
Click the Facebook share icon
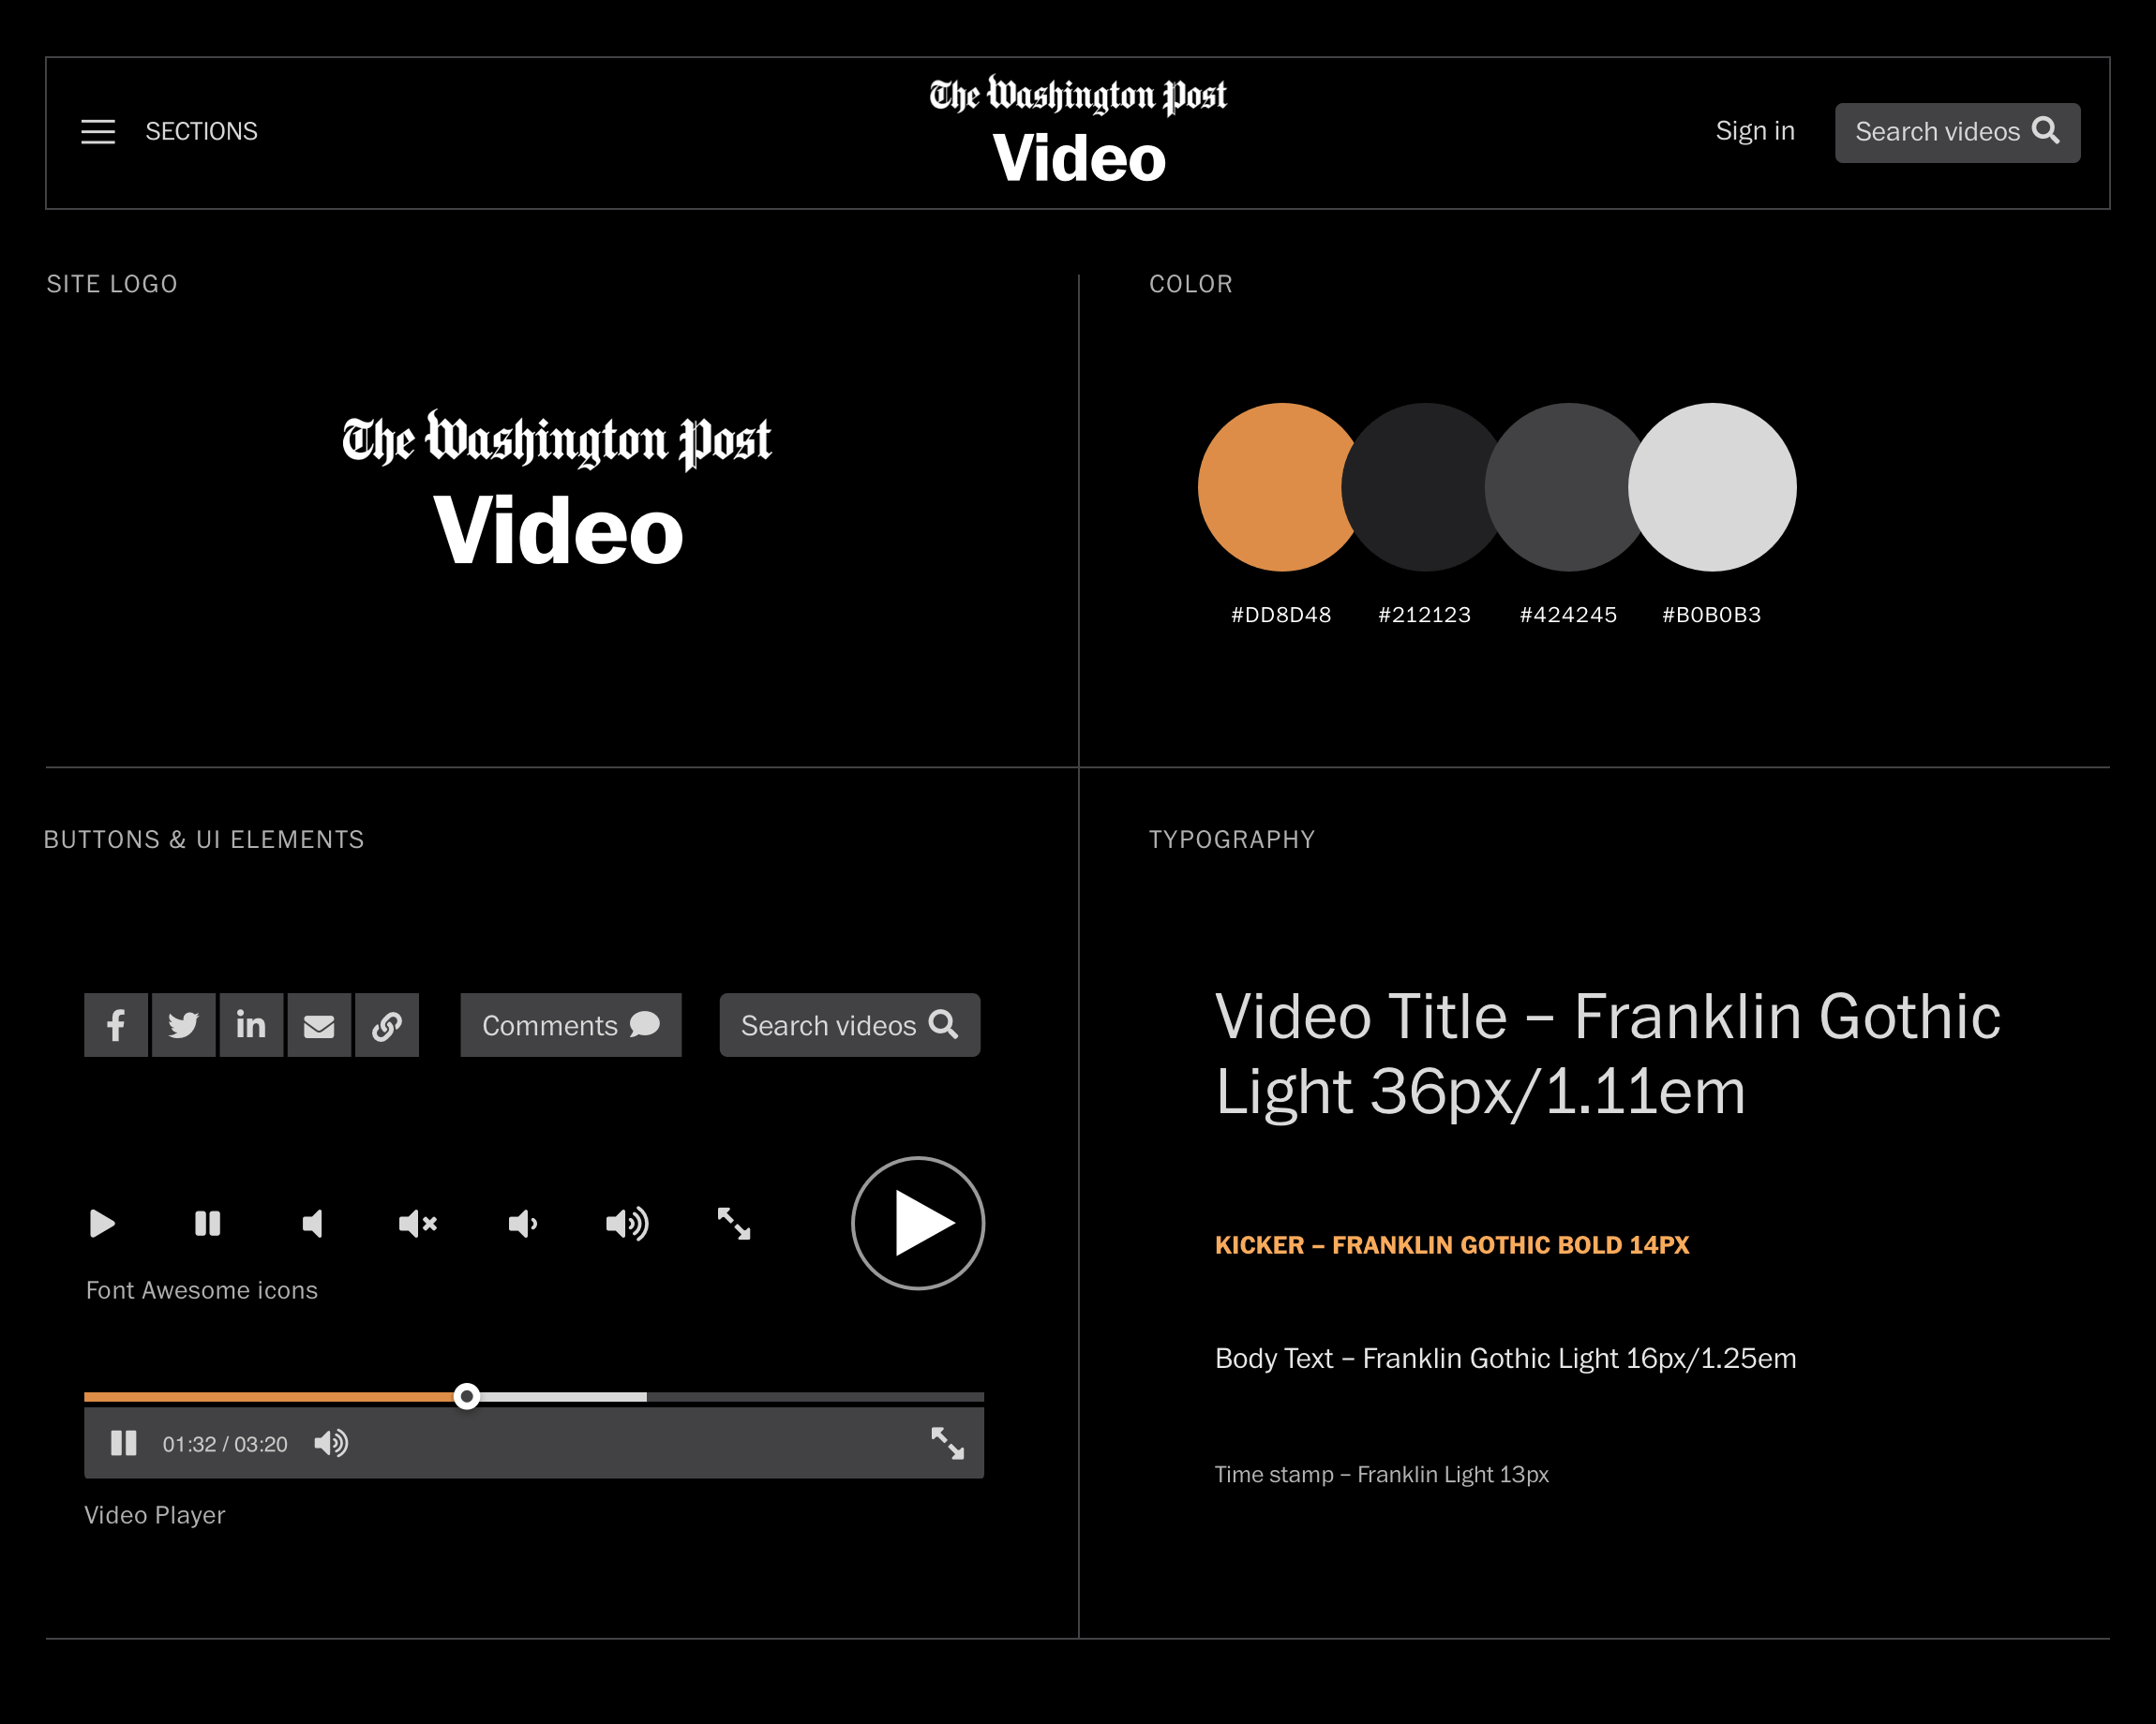click(x=116, y=1025)
